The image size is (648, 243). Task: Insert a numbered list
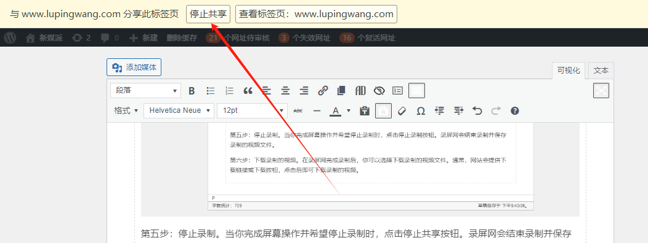coord(229,91)
